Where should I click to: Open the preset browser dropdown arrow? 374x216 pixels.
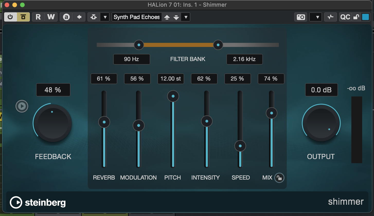tap(186, 17)
